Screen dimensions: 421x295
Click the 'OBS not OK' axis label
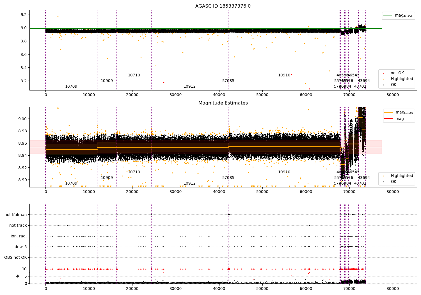pyautogui.click(x=15, y=258)
